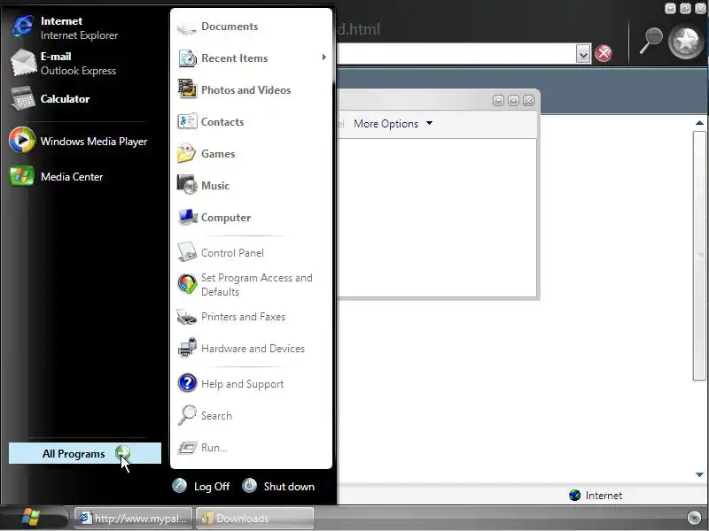Launch Media Center
709x531 pixels.
click(x=57, y=176)
